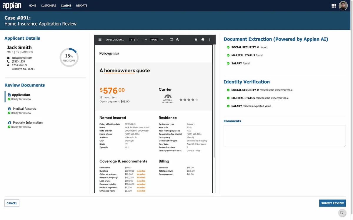Click the PDF zoom percentage field
Viewport: 353px width, 220px height.
154,40
